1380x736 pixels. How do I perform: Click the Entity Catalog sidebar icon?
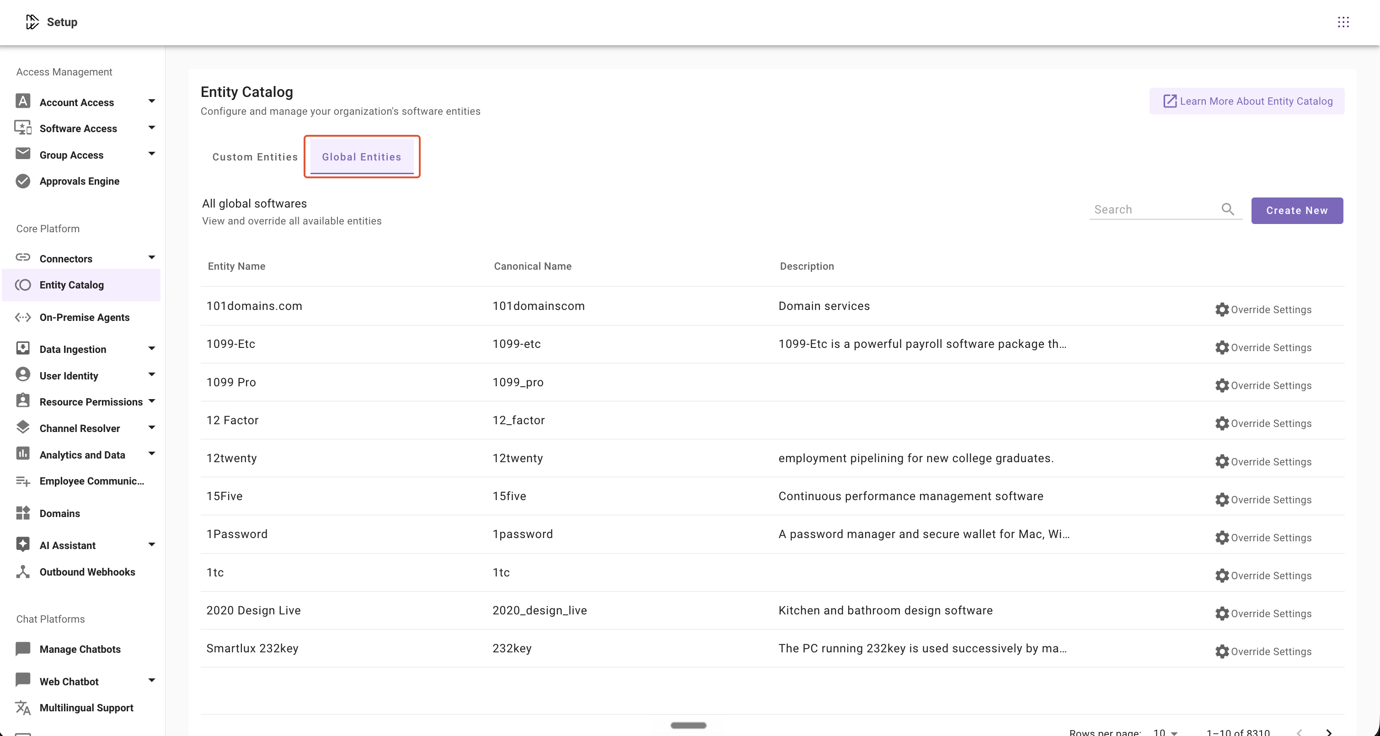tap(22, 284)
